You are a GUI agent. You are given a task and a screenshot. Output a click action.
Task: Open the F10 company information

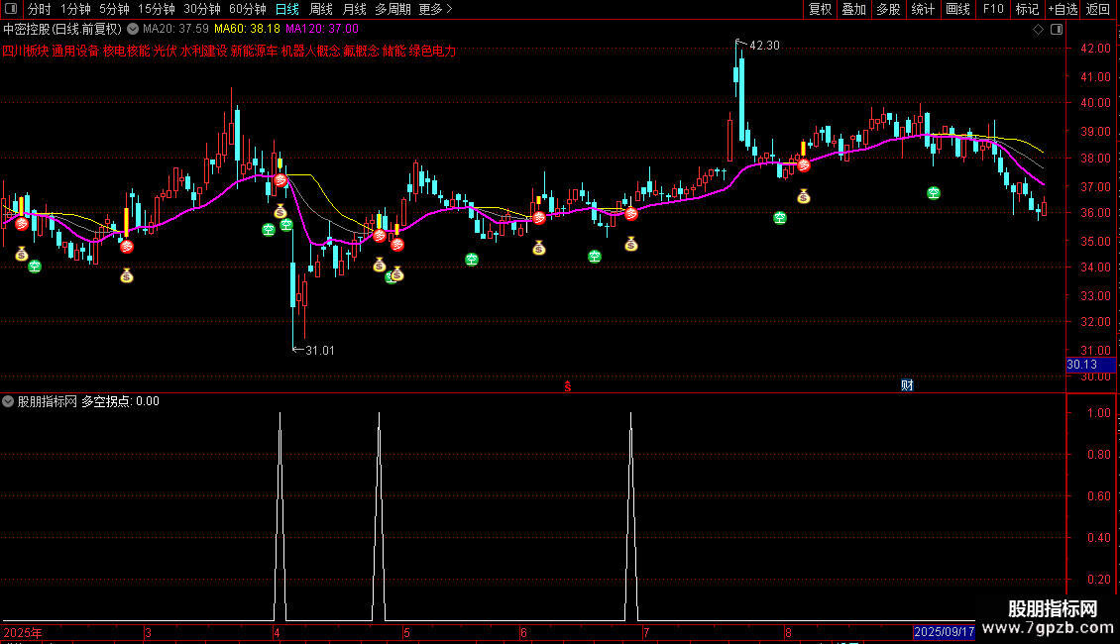(x=993, y=9)
